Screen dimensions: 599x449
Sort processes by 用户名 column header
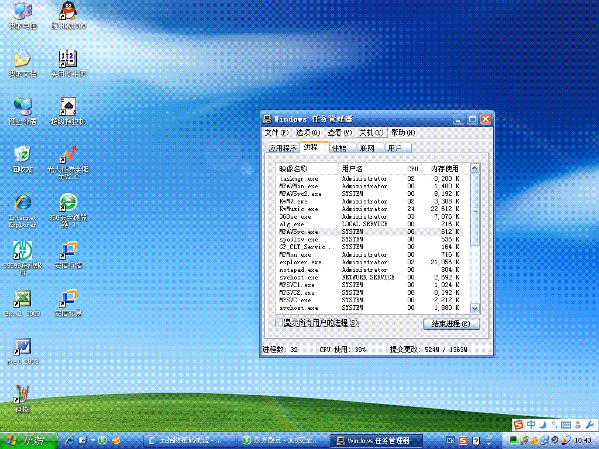pyautogui.click(x=370, y=168)
